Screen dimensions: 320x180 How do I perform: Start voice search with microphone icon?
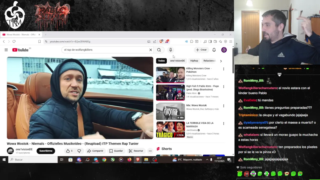click(170, 50)
